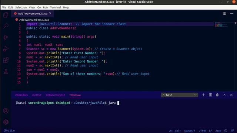Click the 'import' keyword on line 1
Viewport: 237px width, 133px height.
click(x=32, y=24)
